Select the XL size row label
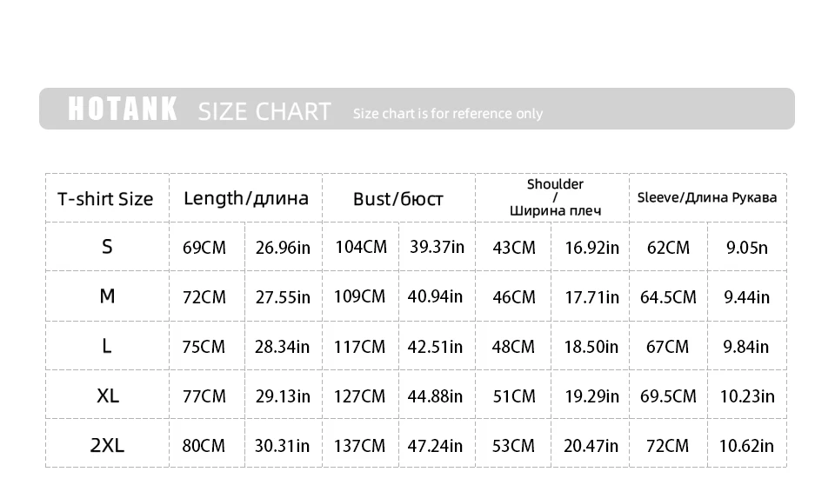The width and height of the screenshot is (835, 485). coord(108,395)
